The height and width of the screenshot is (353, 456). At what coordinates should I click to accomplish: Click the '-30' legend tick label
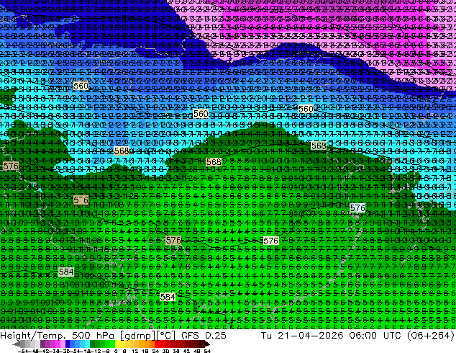65,351
